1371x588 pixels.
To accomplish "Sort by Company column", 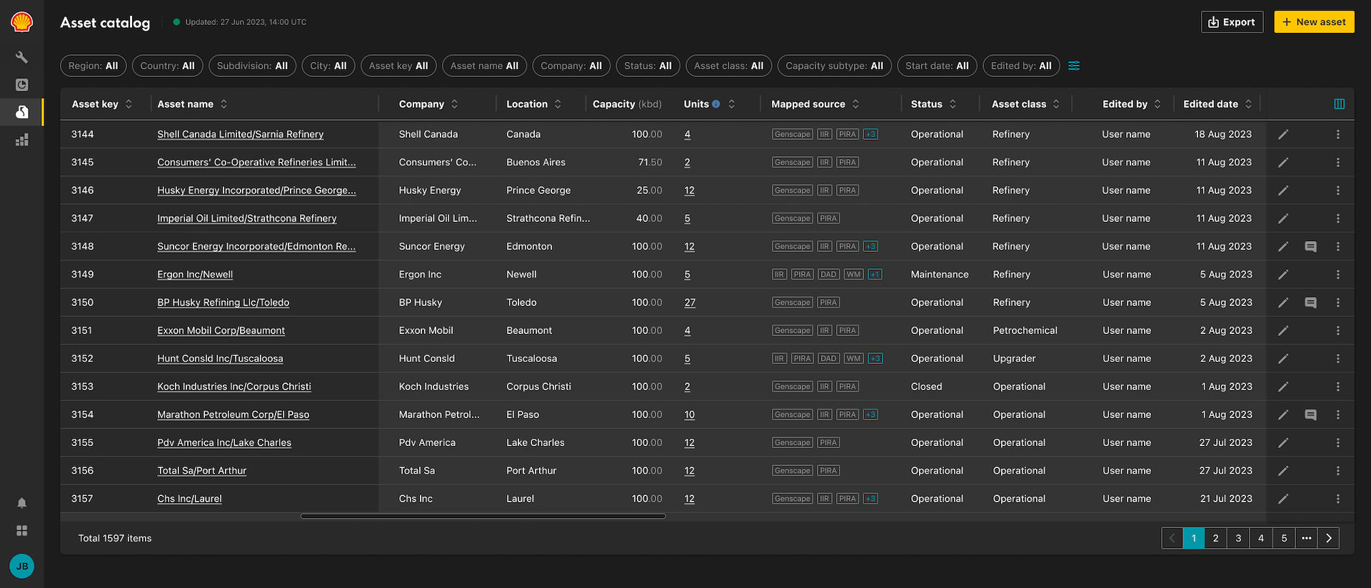I will click(454, 104).
